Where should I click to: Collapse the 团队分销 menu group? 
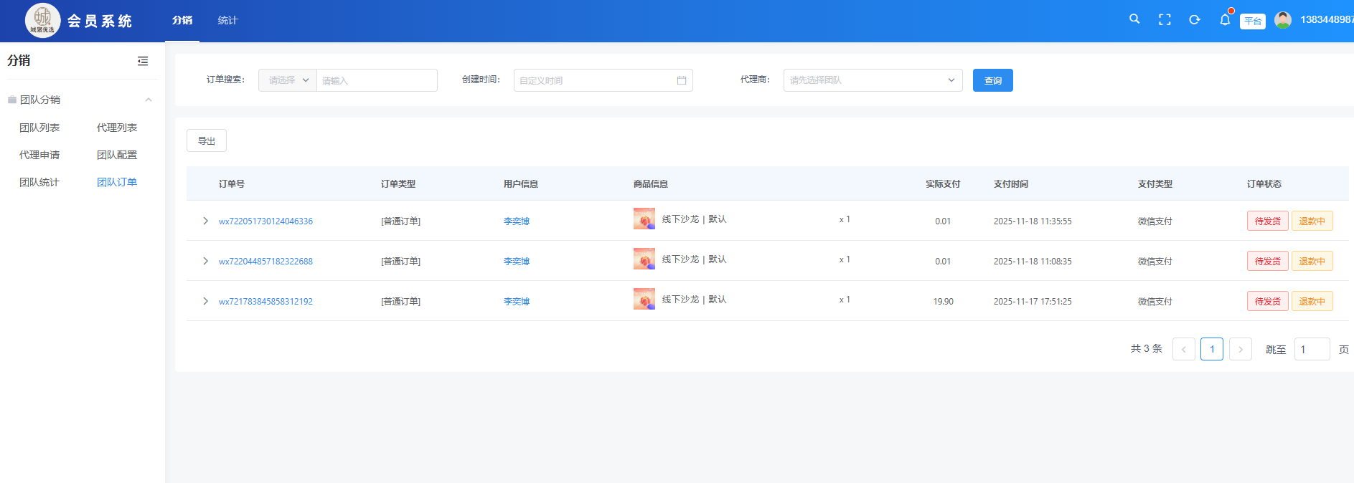coord(149,100)
